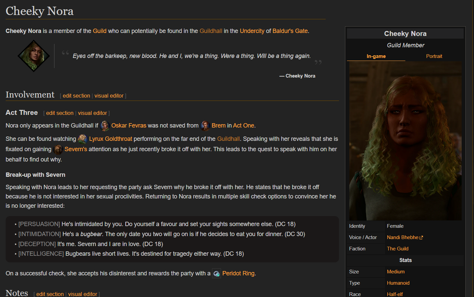This screenshot has height=297, width=474.
Task: Click the 'Race' infobox label
Action: [355, 294]
